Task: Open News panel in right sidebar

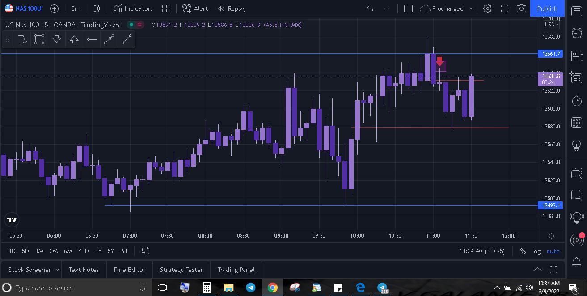Action: [x=577, y=56]
